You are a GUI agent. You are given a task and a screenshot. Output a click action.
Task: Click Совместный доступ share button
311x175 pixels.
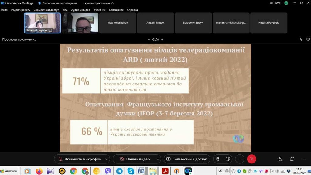[x=186, y=159]
